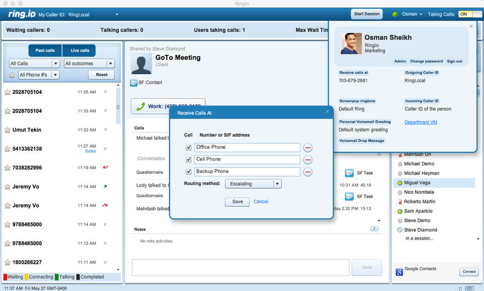Close the Osman Sheikh profile panel
Screen dimensions: 484x291
(x=471, y=26)
